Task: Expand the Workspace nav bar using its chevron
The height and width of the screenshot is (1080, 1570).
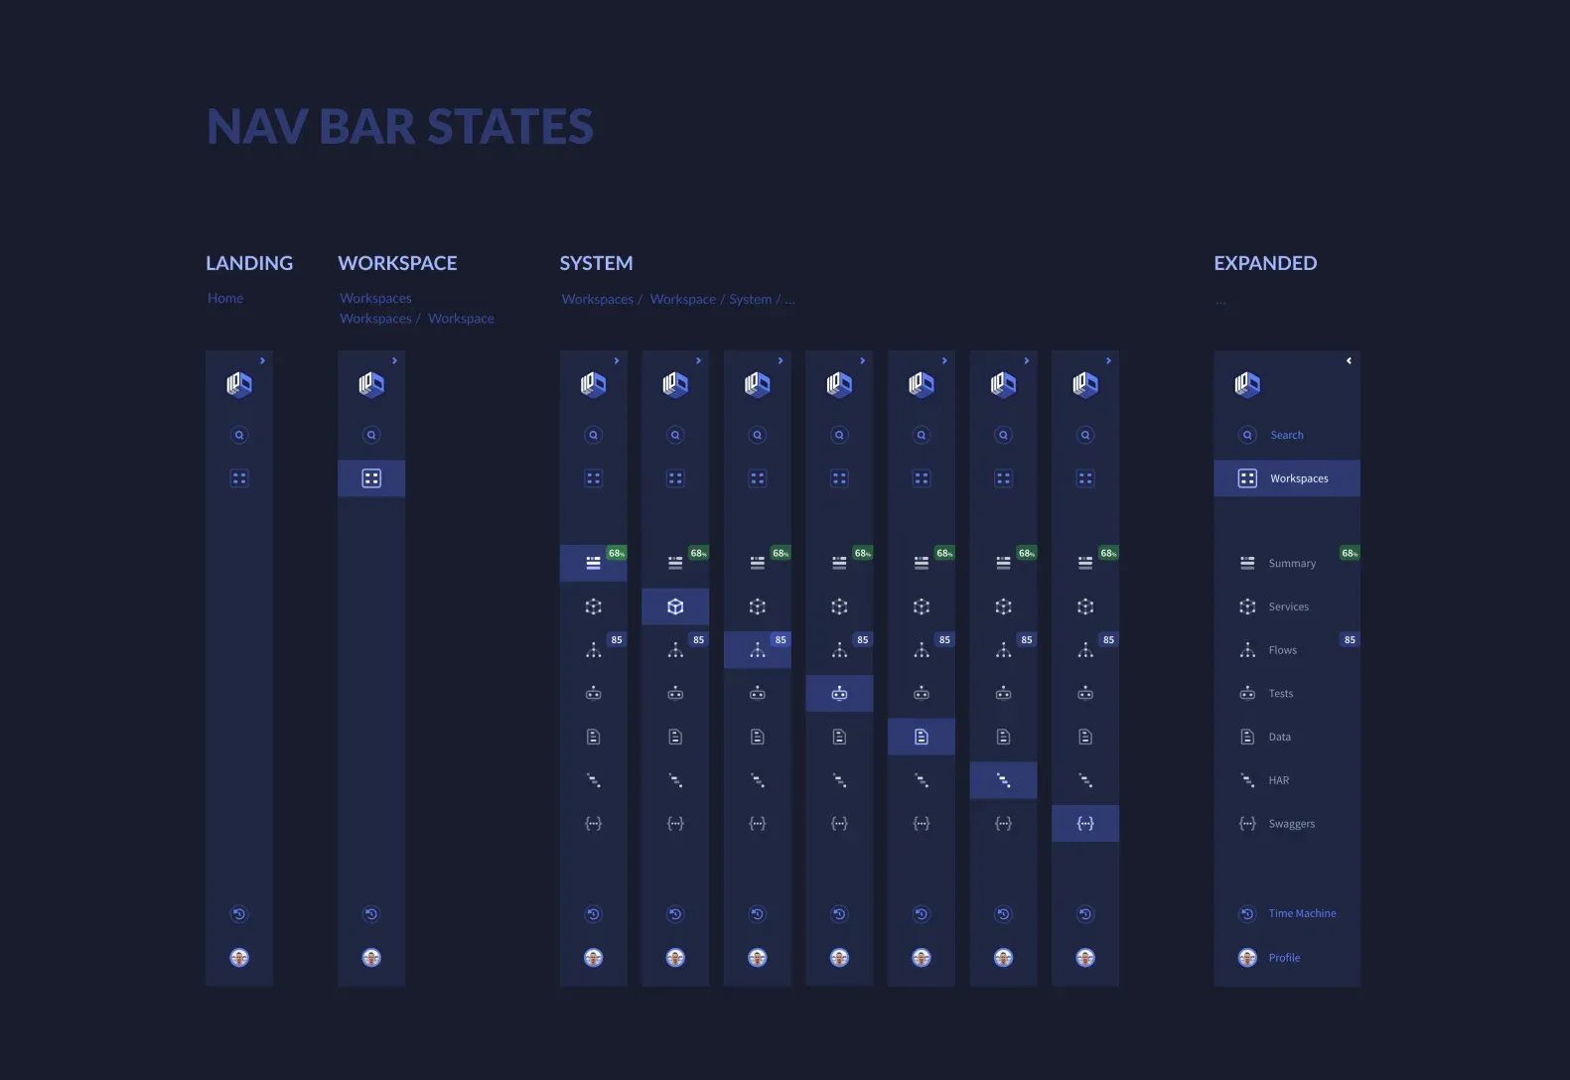Action: (394, 361)
